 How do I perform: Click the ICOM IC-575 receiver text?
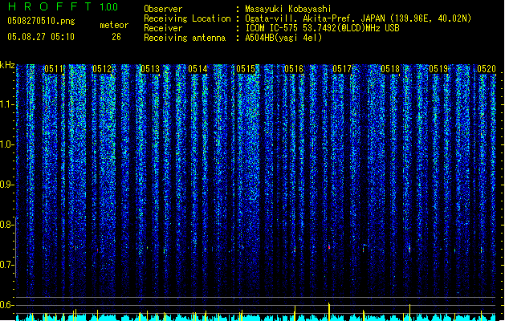click(x=323, y=28)
